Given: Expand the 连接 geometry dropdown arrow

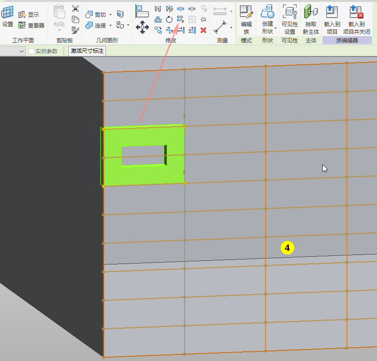Looking at the screenshot, I should 111,25.
